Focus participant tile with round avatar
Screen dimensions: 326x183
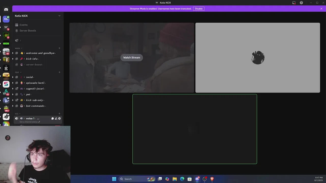coord(257,58)
